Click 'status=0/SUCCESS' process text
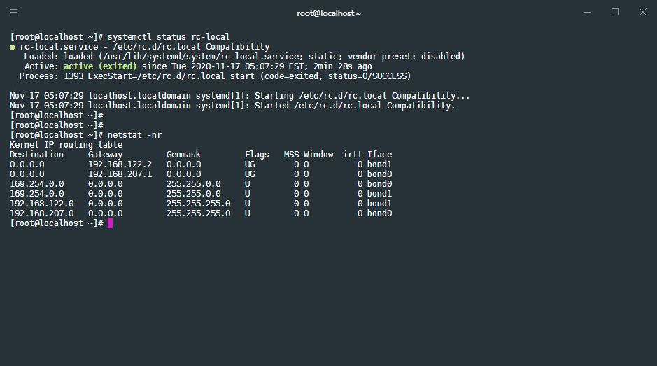Viewport: 657px width, 366px height. click(x=368, y=76)
